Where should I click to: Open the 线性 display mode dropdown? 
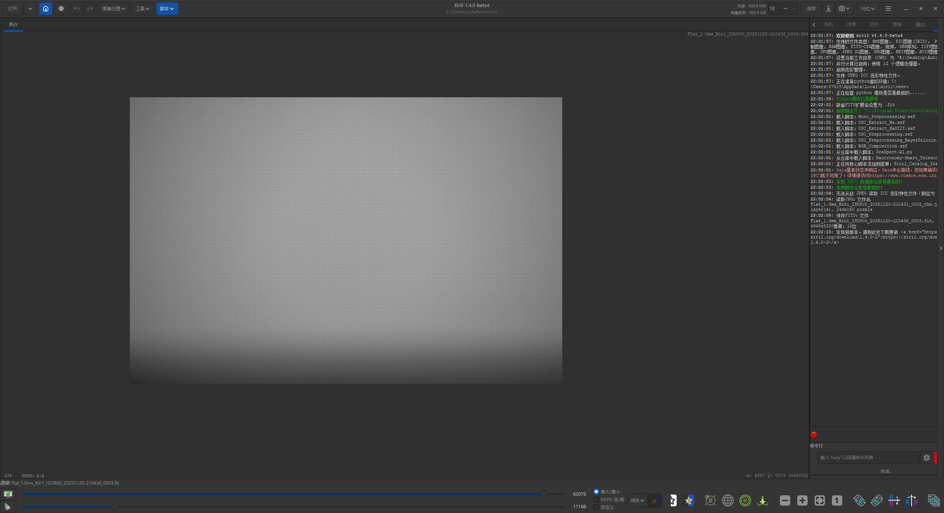(637, 500)
